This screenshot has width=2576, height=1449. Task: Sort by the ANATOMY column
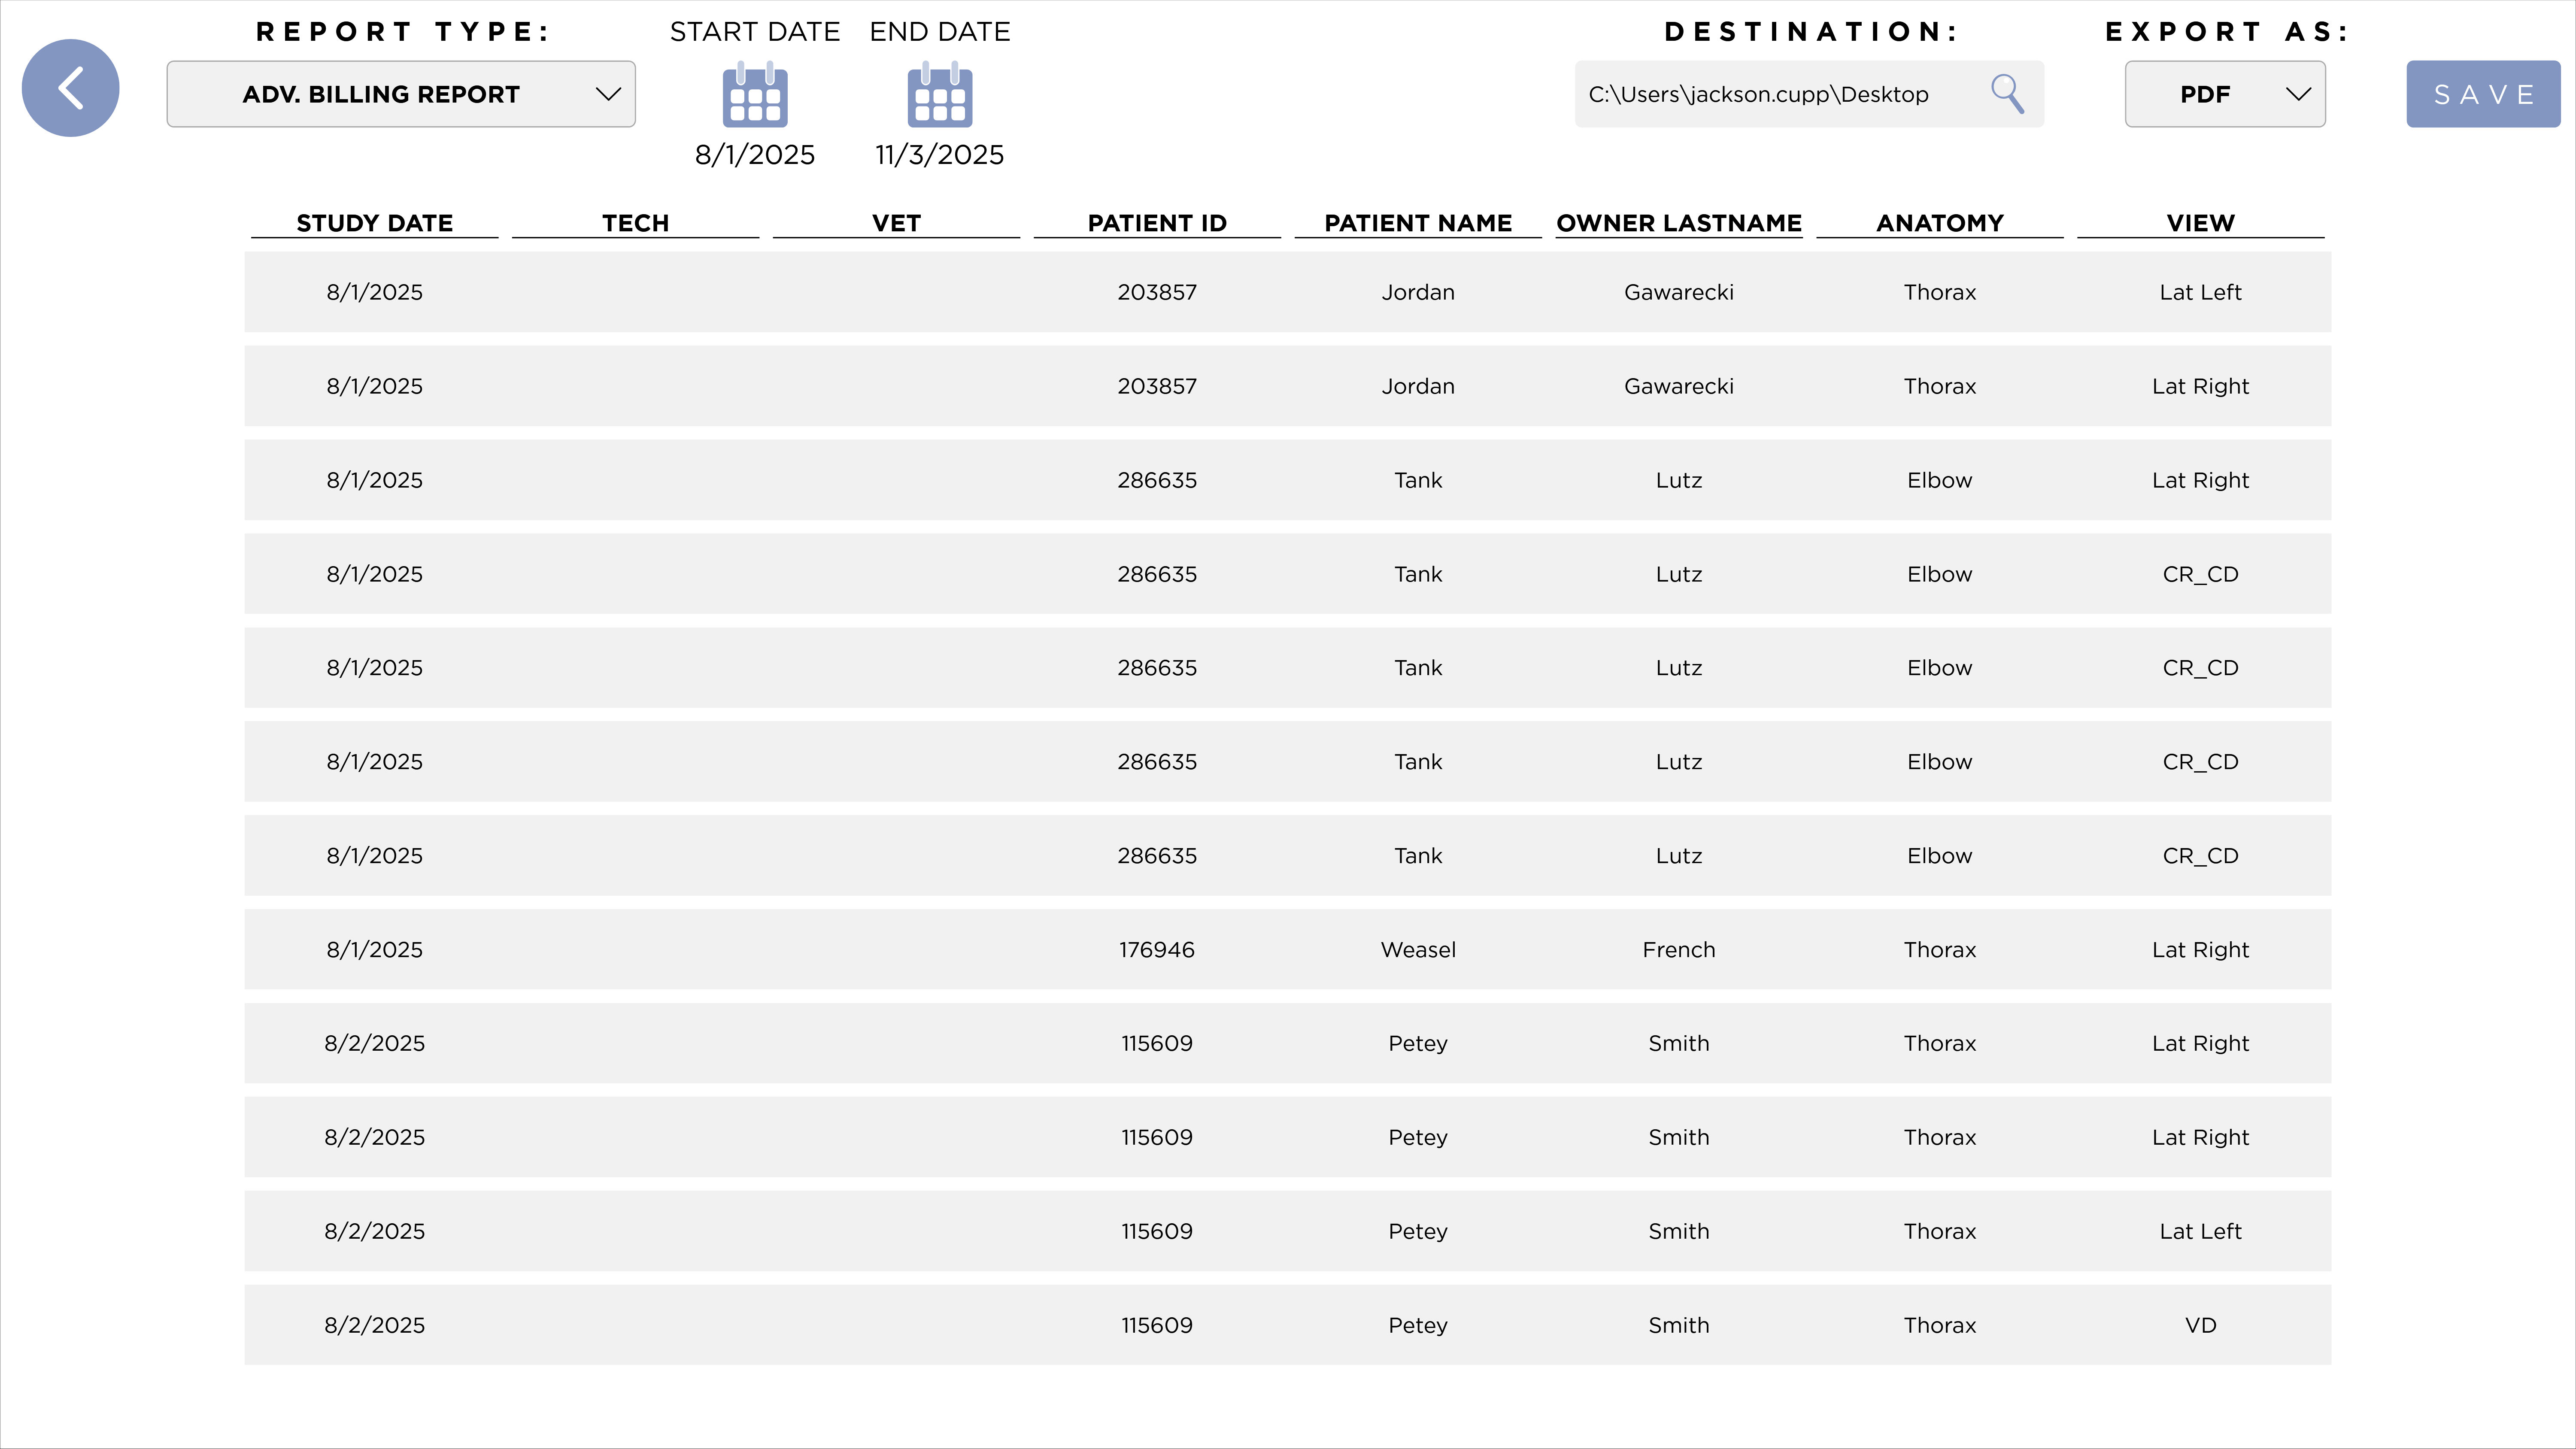(x=1939, y=222)
